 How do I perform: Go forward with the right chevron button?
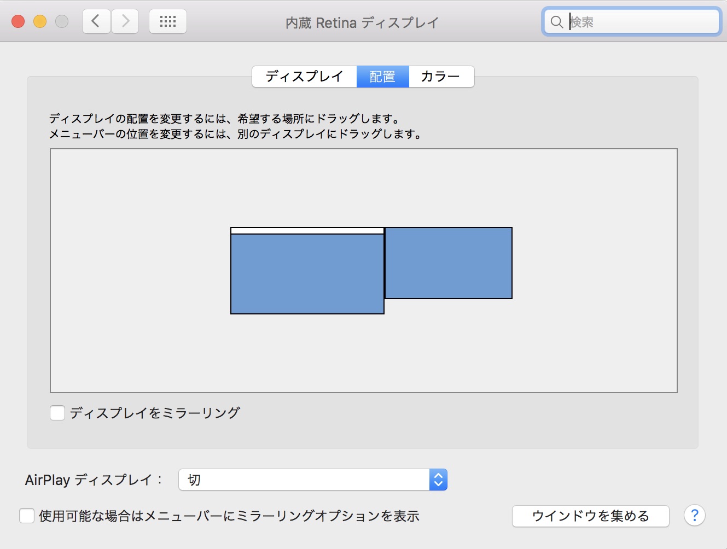pos(125,22)
